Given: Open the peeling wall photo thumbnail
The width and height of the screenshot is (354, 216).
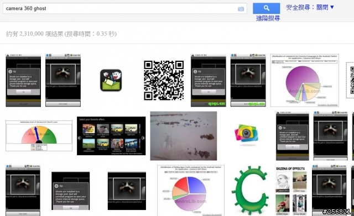Looking at the screenshot, I should 184,136.
